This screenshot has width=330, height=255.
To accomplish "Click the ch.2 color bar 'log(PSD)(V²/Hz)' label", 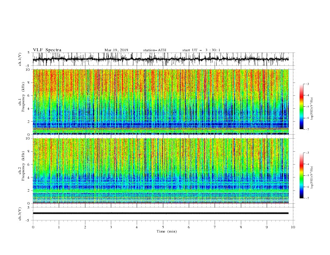I will (x=312, y=177).
